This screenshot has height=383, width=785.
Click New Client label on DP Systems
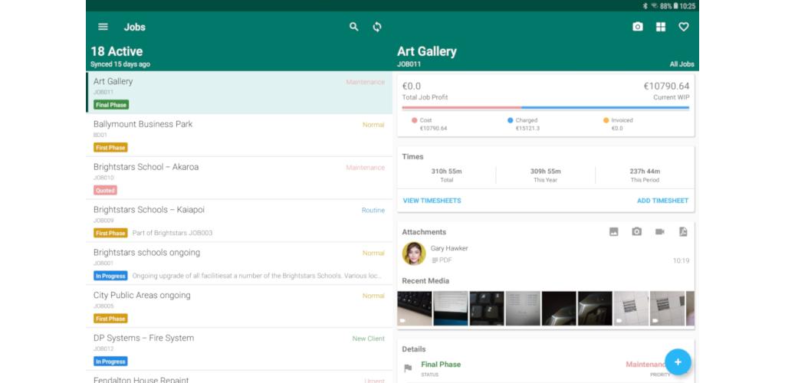369,339
